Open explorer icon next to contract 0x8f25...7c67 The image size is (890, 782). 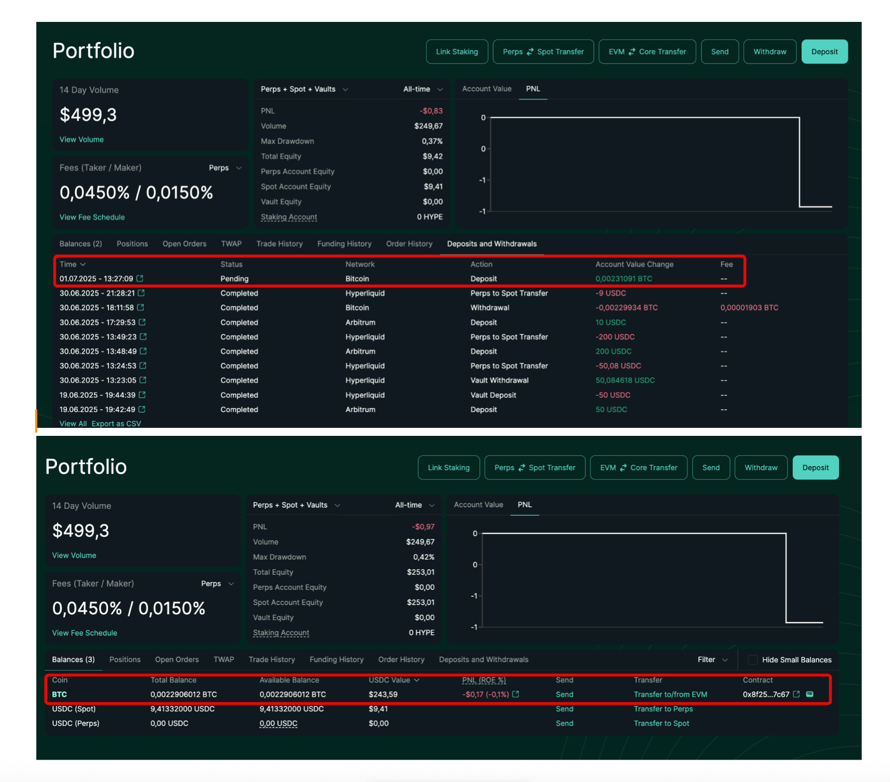(x=797, y=694)
